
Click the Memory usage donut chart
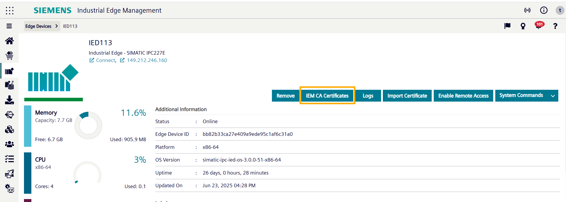click(x=88, y=126)
